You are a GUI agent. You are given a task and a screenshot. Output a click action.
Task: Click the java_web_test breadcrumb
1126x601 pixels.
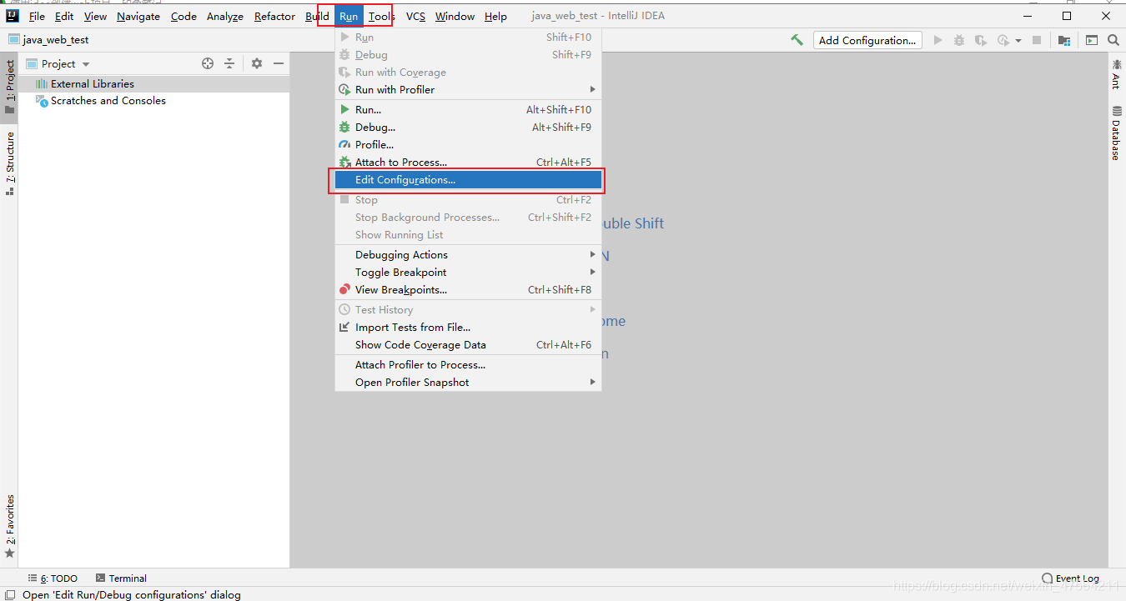[x=48, y=40]
